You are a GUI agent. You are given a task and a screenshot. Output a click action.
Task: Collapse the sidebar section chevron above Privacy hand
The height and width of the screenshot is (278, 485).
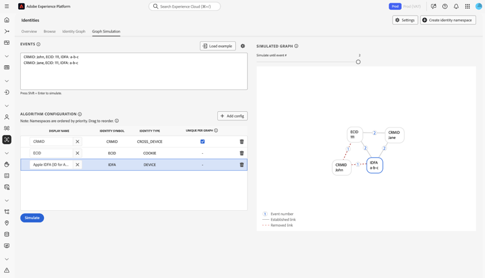point(7,153)
